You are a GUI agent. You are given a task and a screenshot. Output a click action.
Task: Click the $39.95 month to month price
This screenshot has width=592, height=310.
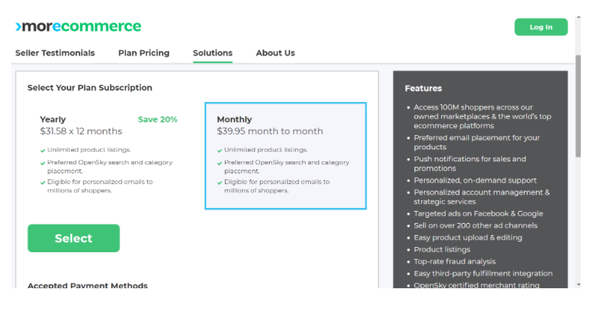[270, 131]
